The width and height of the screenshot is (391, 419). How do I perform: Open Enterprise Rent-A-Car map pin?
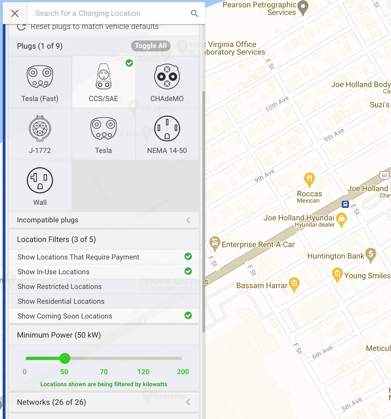click(215, 243)
